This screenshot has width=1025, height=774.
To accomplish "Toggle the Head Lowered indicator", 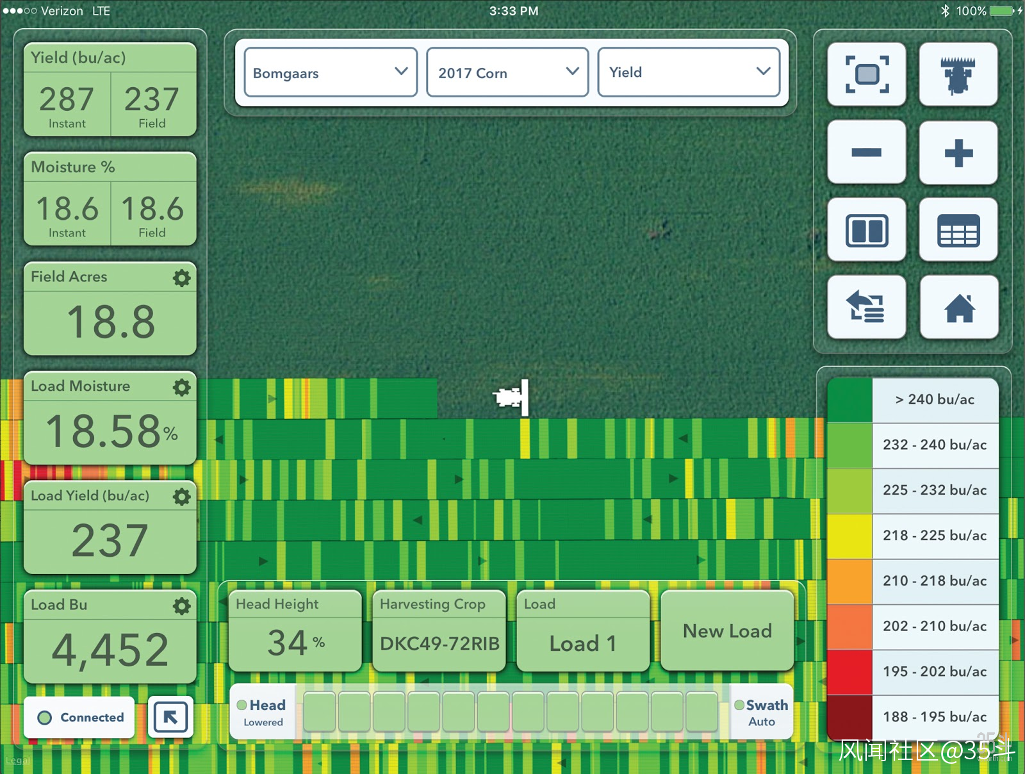I will [263, 712].
